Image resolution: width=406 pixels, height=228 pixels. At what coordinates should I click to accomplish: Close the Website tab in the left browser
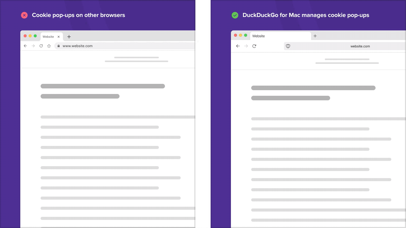(x=59, y=36)
